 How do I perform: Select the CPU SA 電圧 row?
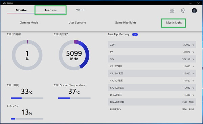point(152,74)
